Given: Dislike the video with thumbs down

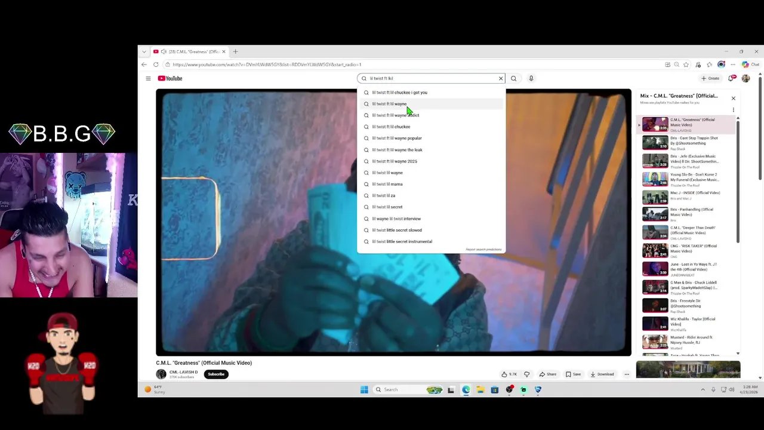Looking at the screenshot, I should [x=526, y=374].
